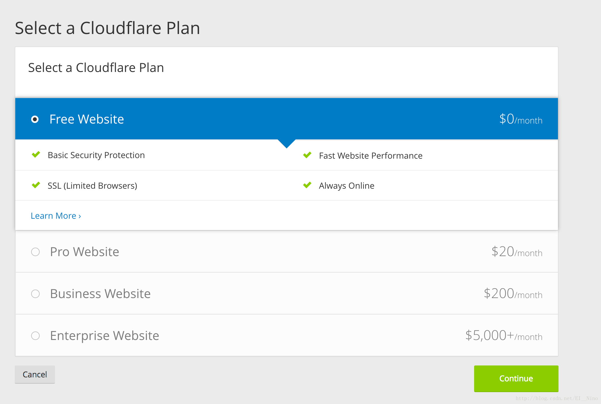The width and height of the screenshot is (601, 404).
Task: Click the $20/month price
Action: point(517,252)
